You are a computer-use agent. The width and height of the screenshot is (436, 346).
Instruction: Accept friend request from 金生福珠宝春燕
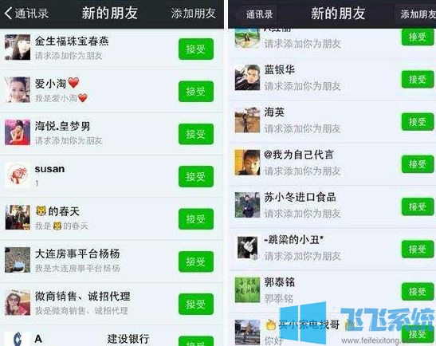[196, 49]
